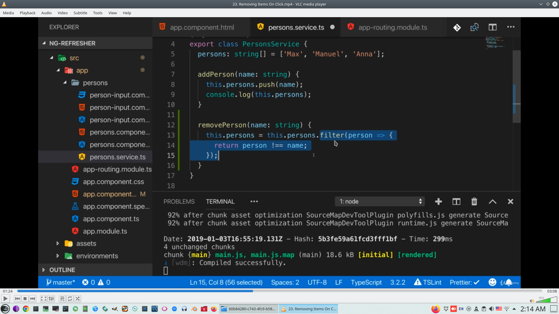Mute audio via the speaker icon

point(532,301)
